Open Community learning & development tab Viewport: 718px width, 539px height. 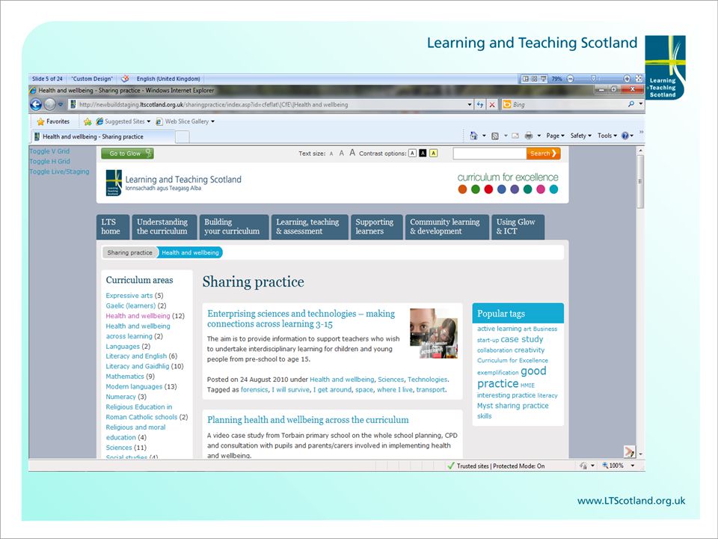point(447,227)
